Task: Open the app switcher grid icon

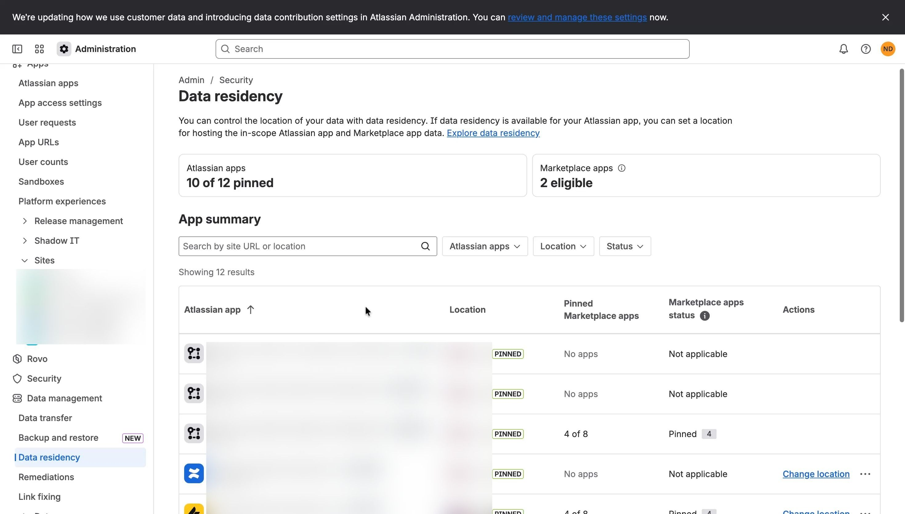Action: [39, 49]
